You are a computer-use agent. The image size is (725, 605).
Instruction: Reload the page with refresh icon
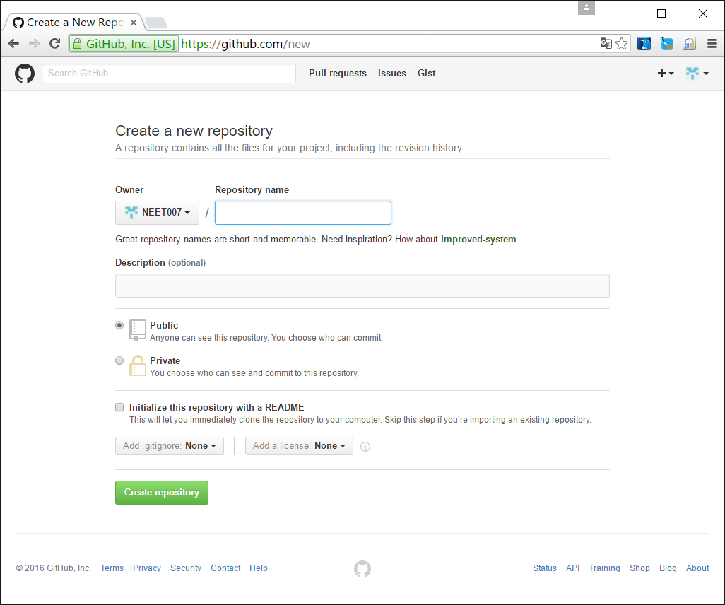(55, 44)
